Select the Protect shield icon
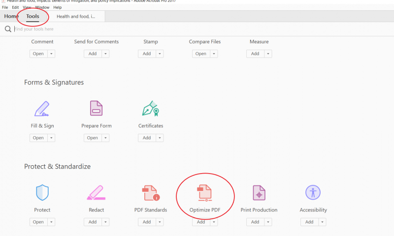The height and width of the screenshot is (236, 394). 42,193
